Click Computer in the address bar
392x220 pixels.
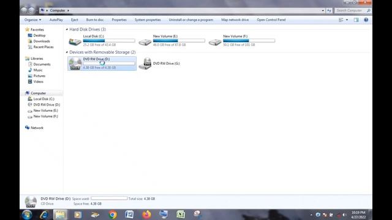pos(58,10)
